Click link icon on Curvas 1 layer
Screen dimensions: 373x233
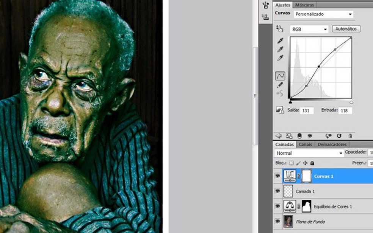[x=299, y=176]
